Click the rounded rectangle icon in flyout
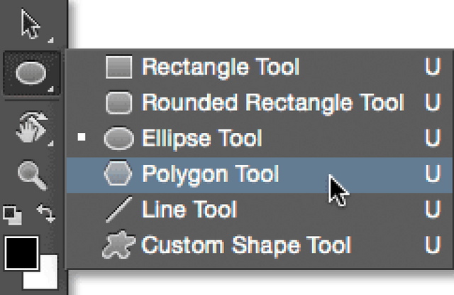 tap(119, 102)
